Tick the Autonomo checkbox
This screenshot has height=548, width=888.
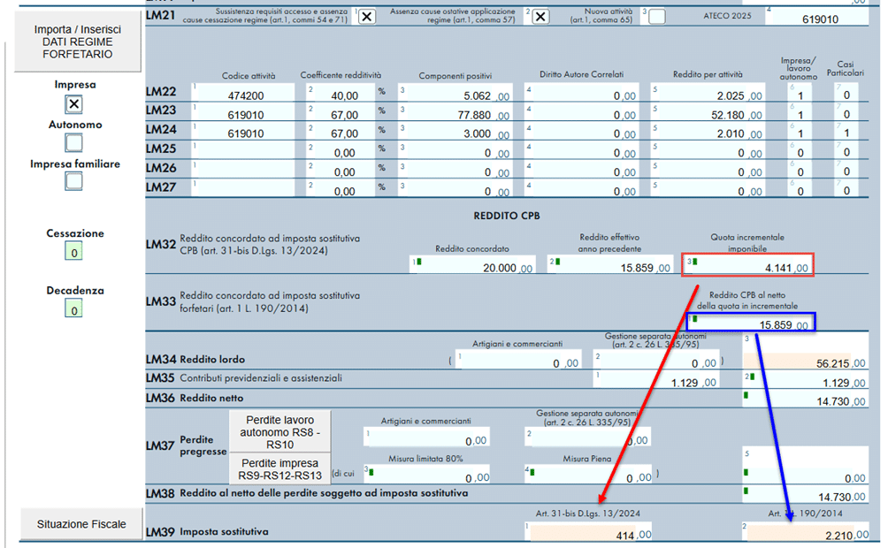(74, 142)
